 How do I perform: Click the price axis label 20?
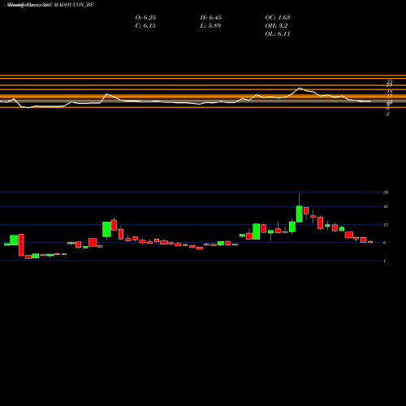point(386,192)
